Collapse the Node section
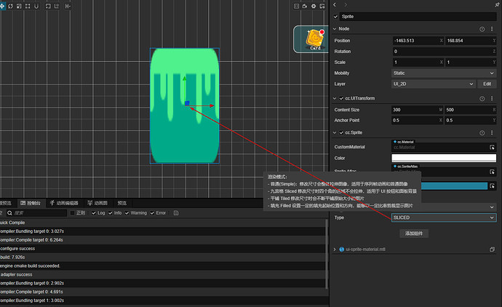 pyautogui.click(x=335, y=29)
